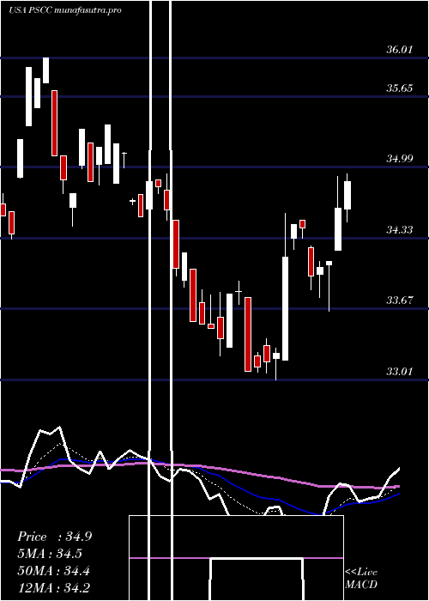Click the 35.65 price level label

pos(399,88)
